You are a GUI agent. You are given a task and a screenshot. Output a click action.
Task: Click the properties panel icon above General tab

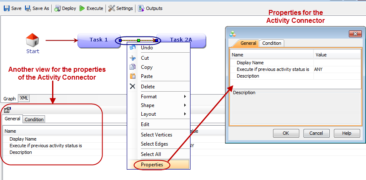pos(7,110)
